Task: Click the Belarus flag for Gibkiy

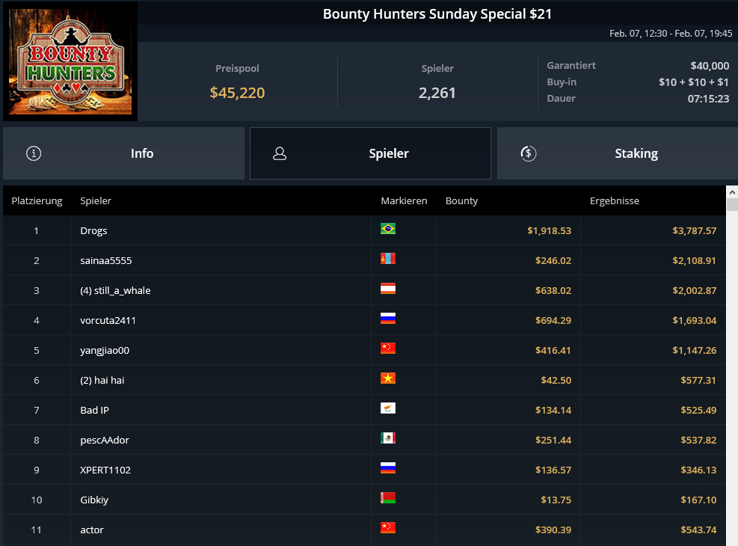Action: pyautogui.click(x=388, y=498)
